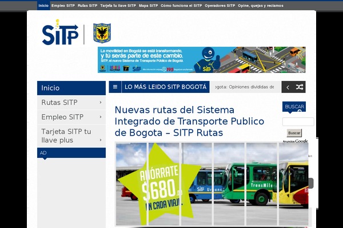343x228 pixels.
Task: Open Mapa SITP in the top menu
Action: [148, 6]
